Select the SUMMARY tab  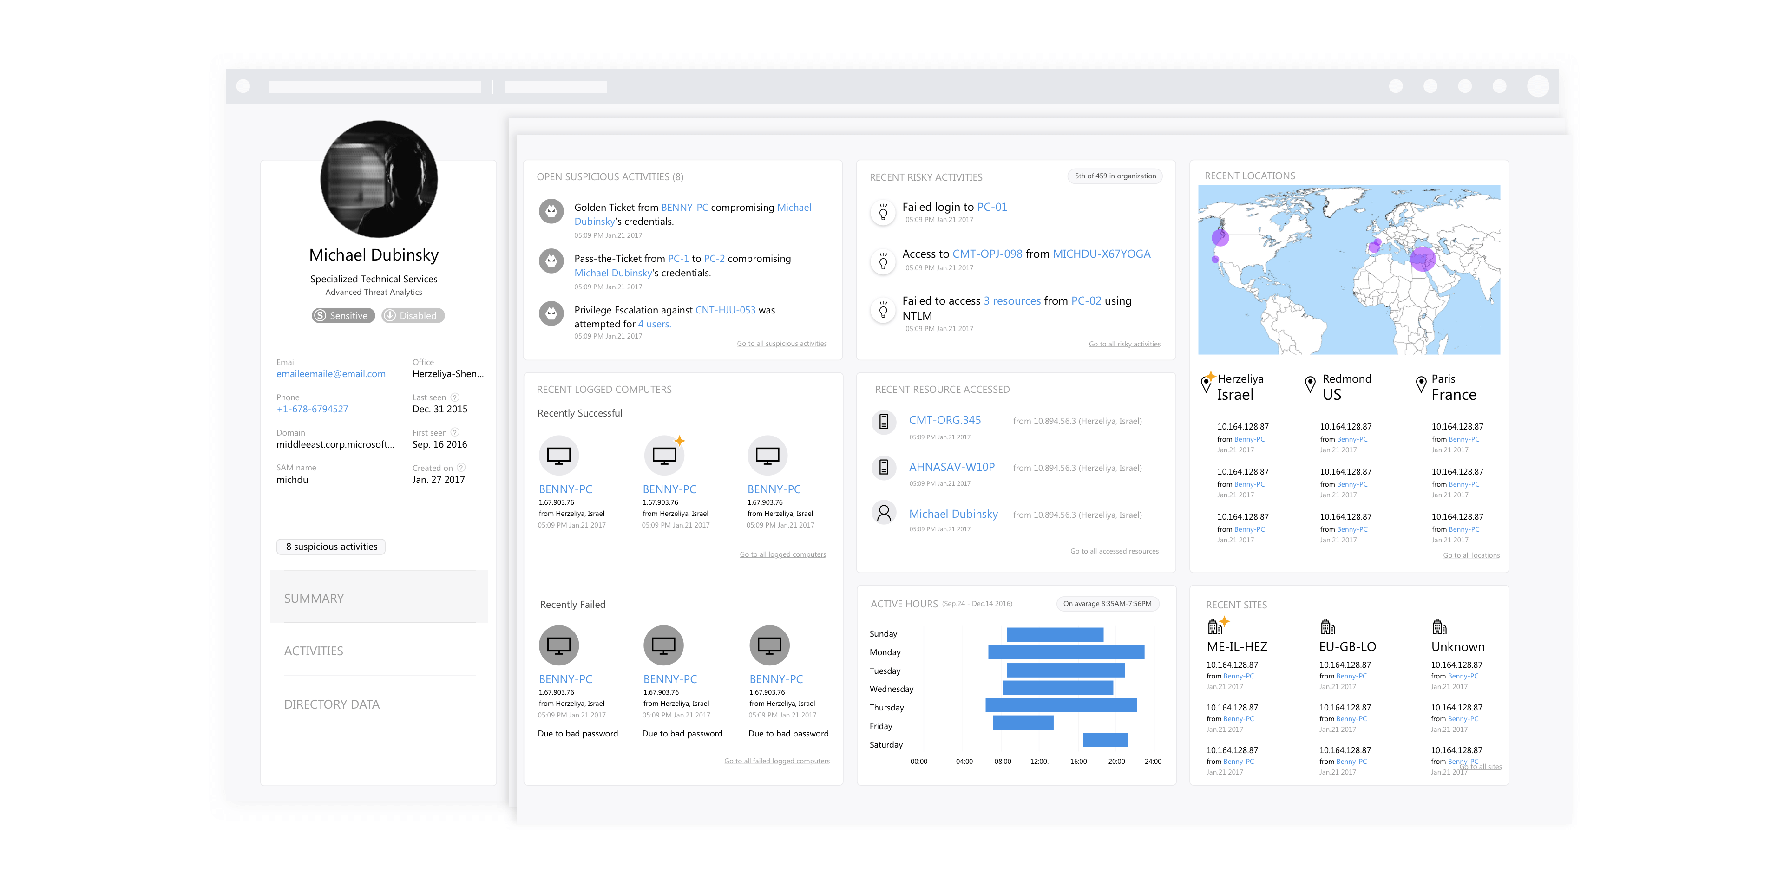[x=314, y=598]
